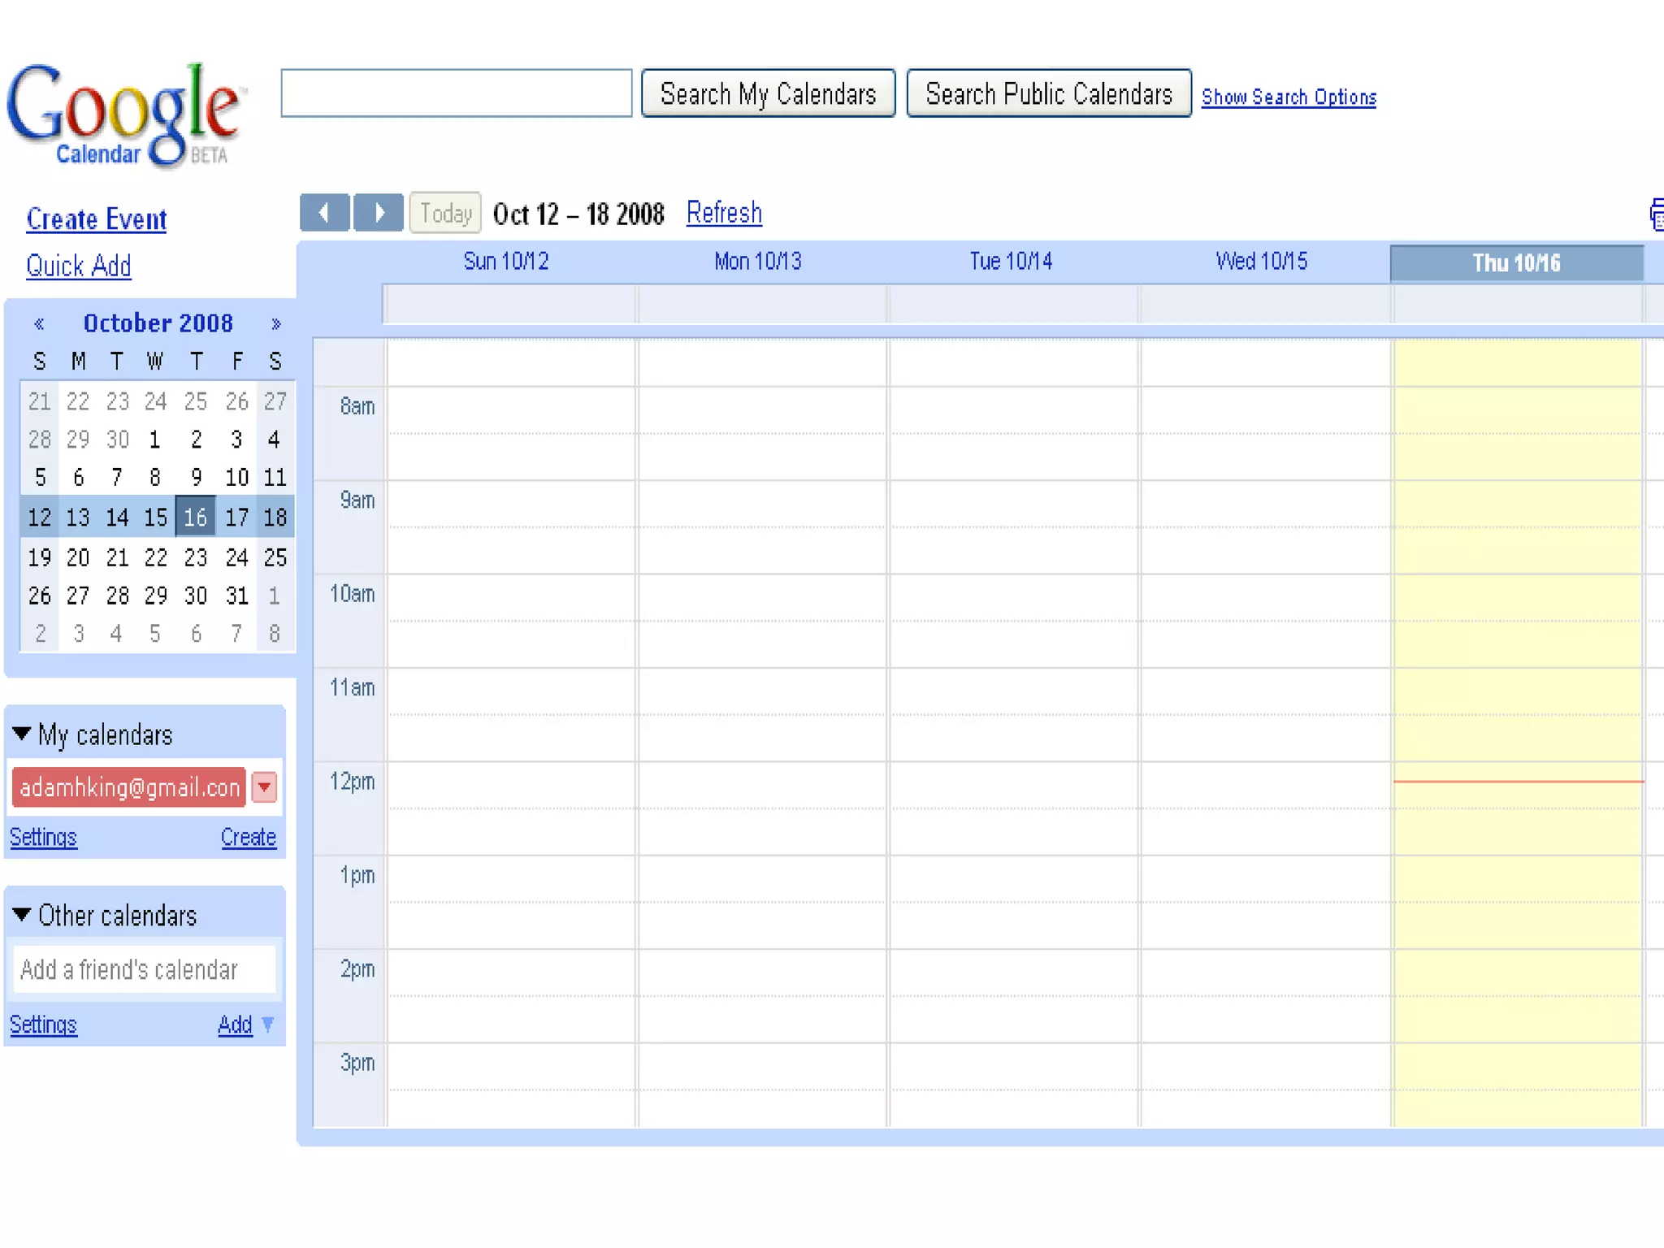Select the Thu 10/16 day header

pyautogui.click(x=1516, y=263)
